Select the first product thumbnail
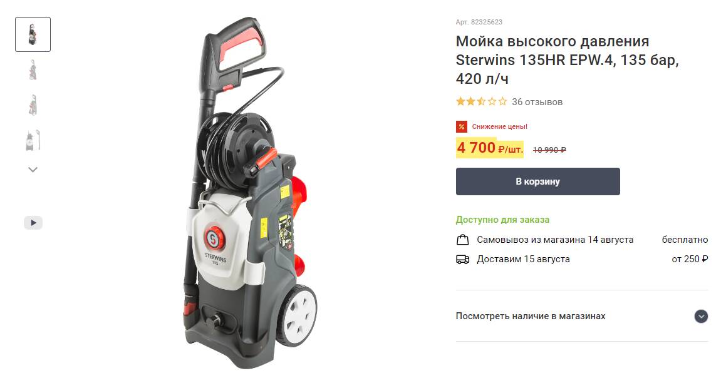Screen dimensions: 726x388 tap(33, 34)
